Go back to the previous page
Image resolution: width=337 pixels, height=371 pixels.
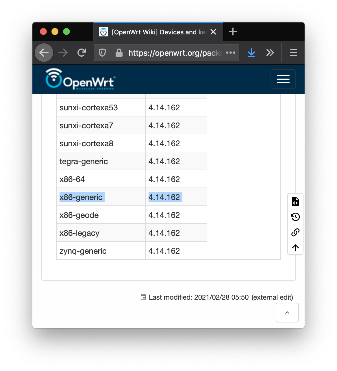44,53
